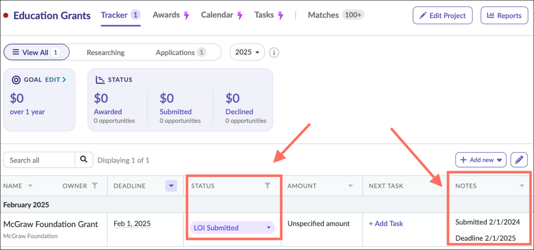Viewport: 534px width, 250px height.
Task: Open the OWNER column filter icon
Action: coord(95,186)
